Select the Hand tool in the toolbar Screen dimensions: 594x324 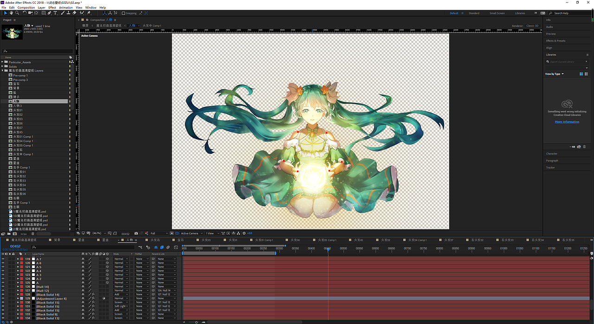[11, 13]
